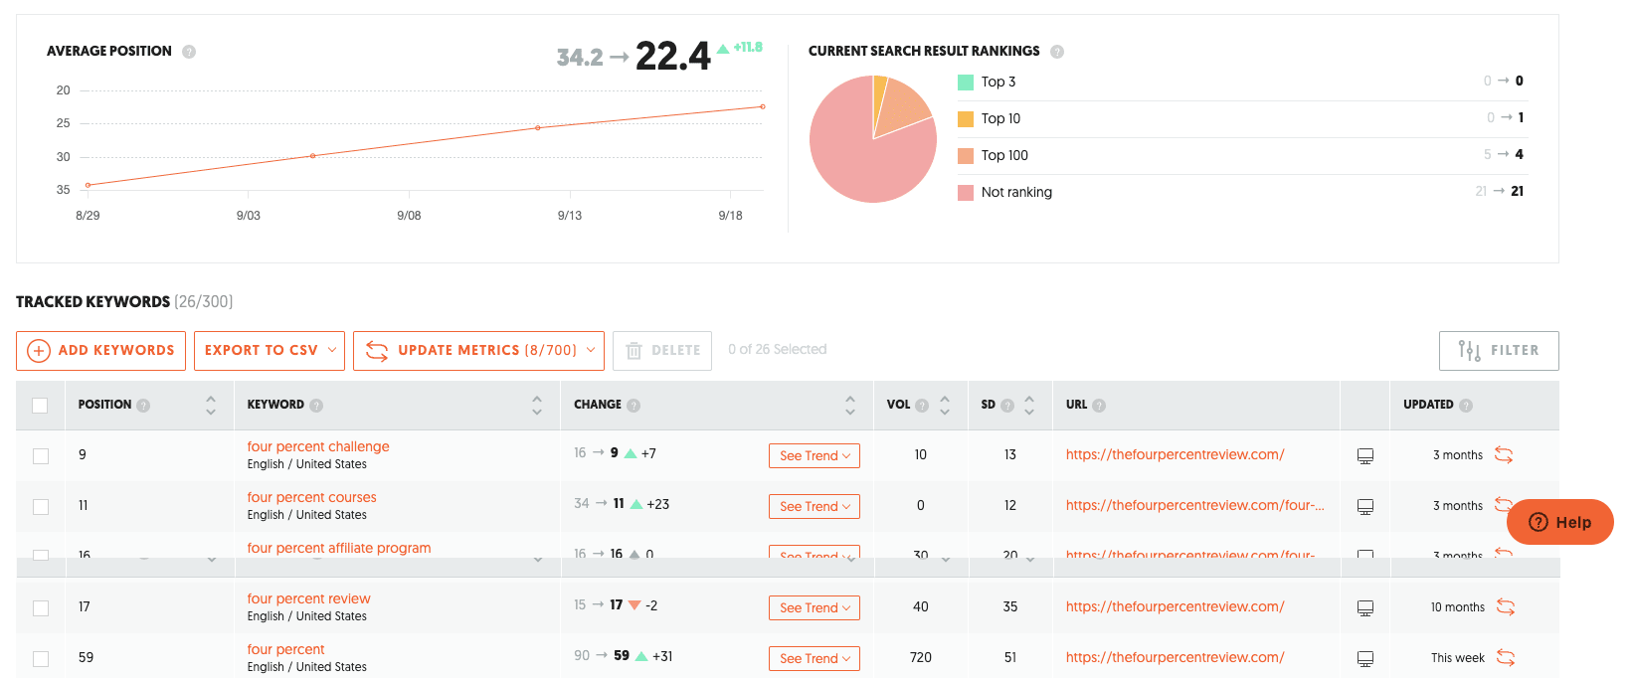Select all keywords with the header checkbox
The height and width of the screenshot is (678, 1632).
[x=40, y=406]
